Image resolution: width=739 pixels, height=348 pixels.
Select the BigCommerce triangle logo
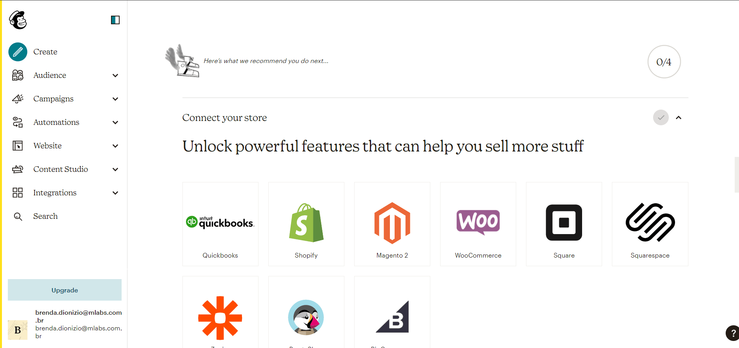pyautogui.click(x=392, y=317)
